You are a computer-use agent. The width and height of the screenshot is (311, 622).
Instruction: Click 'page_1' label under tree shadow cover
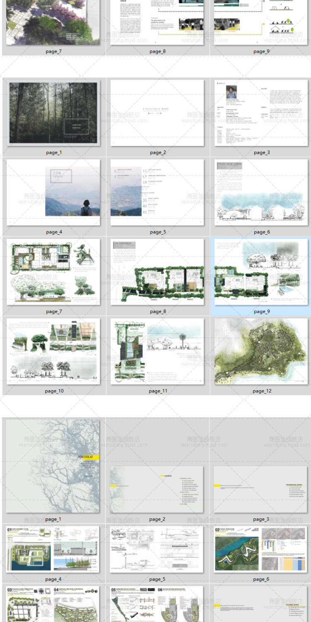(x=53, y=520)
